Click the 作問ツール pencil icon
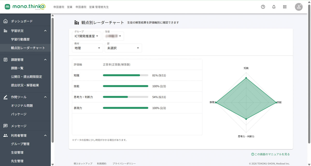The image size is (311, 166). (5, 97)
